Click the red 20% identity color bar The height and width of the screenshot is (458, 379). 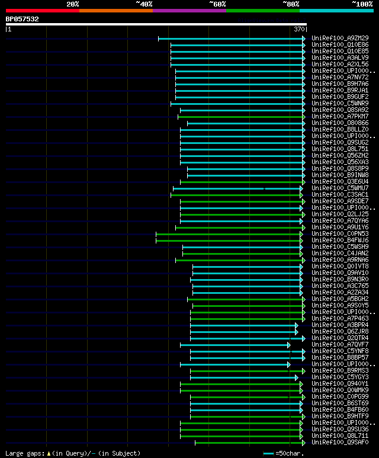pyautogui.click(x=42, y=11)
